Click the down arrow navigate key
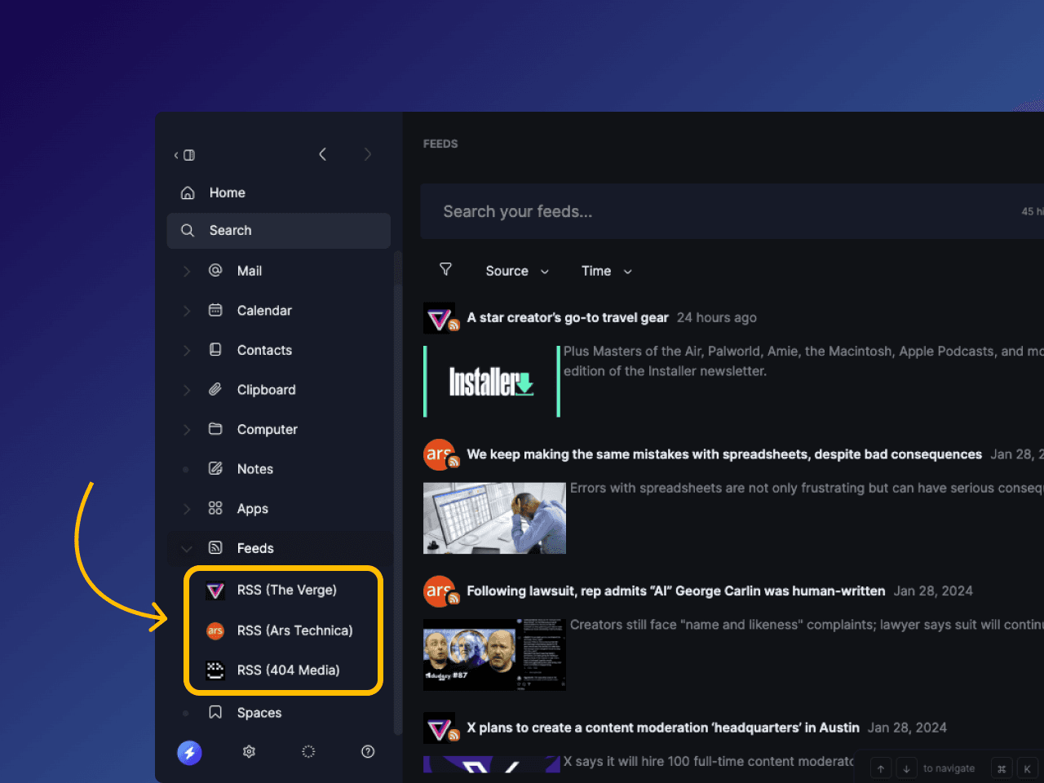The height and width of the screenshot is (783, 1044). click(x=906, y=768)
